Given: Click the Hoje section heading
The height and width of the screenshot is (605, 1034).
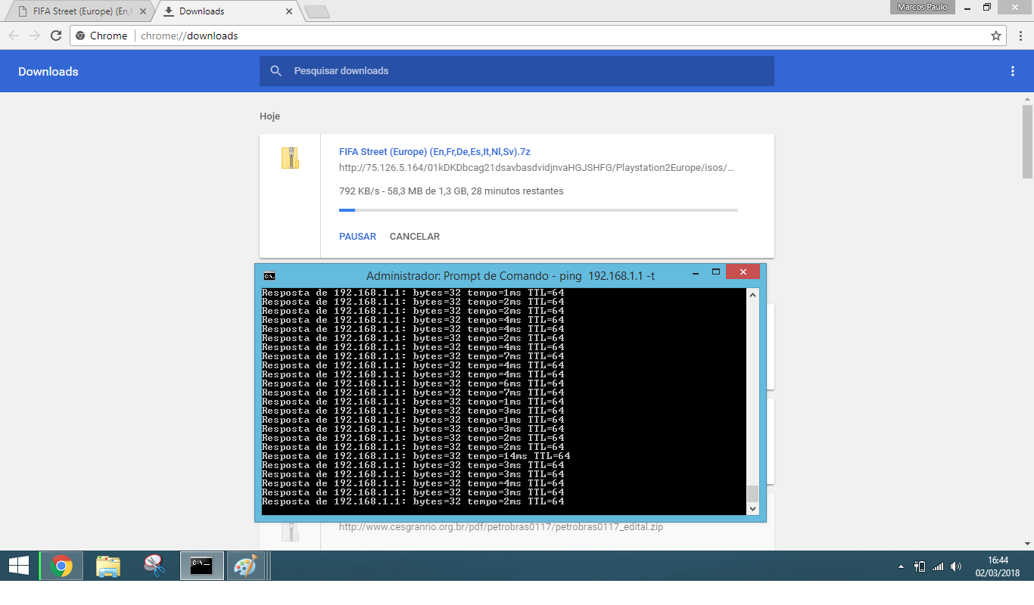Looking at the screenshot, I should [x=269, y=116].
